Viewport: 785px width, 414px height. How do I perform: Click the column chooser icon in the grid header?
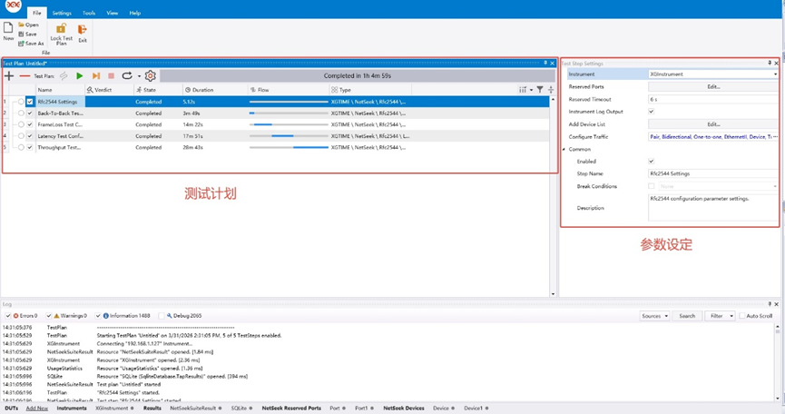[x=523, y=90]
